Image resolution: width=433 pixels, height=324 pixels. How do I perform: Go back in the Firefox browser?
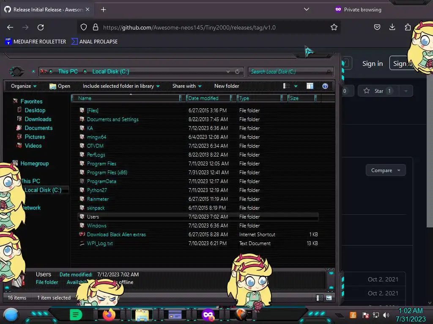(10, 27)
